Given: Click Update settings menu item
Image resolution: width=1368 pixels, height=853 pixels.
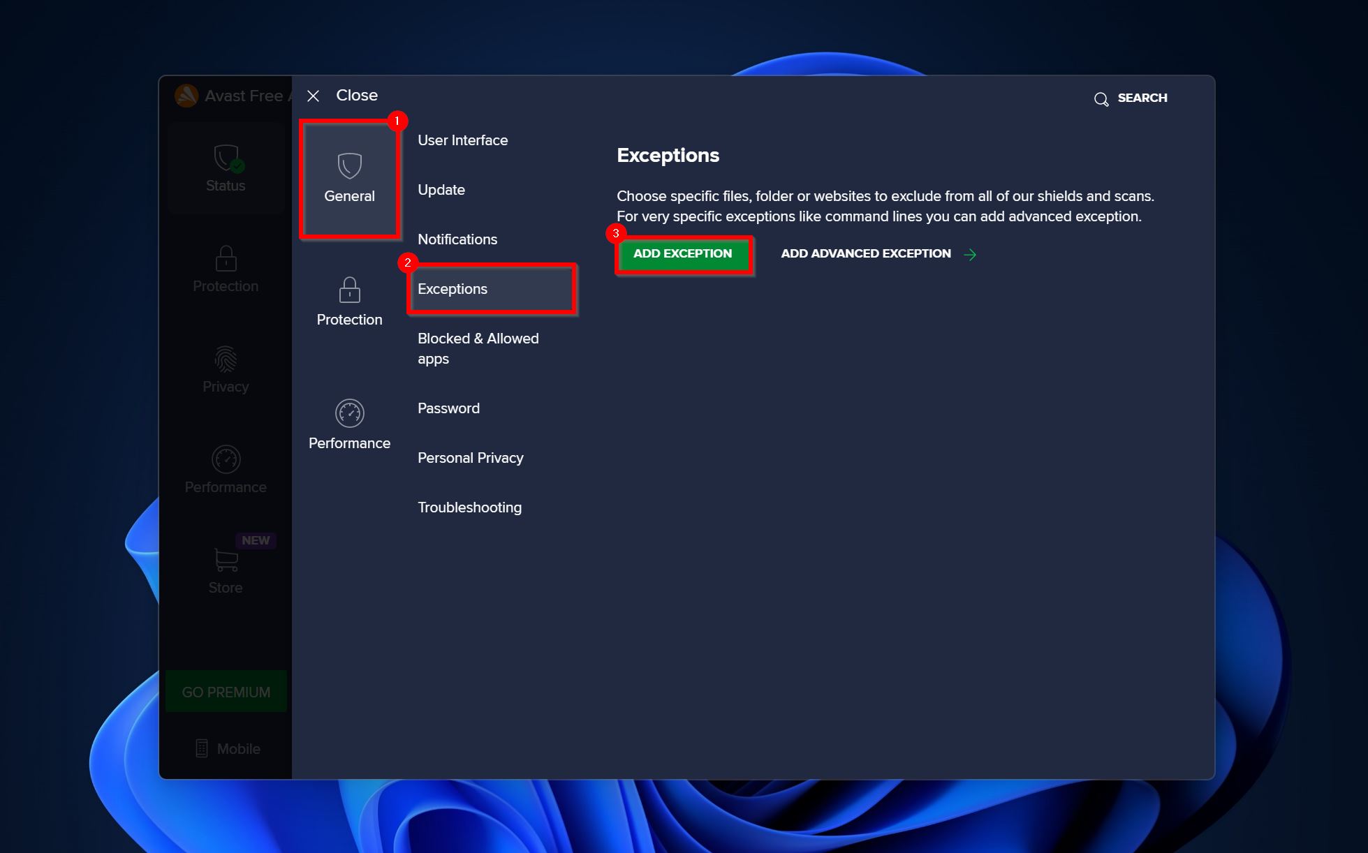Looking at the screenshot, I should (x=441, y=190).
